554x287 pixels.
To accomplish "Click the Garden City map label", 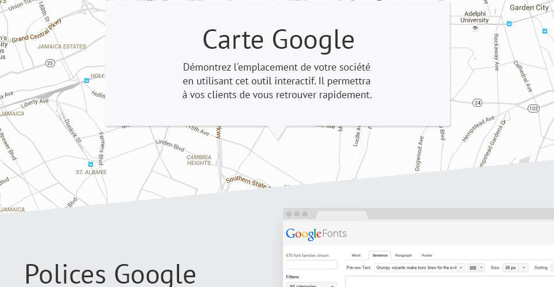I will coord(529,7).
